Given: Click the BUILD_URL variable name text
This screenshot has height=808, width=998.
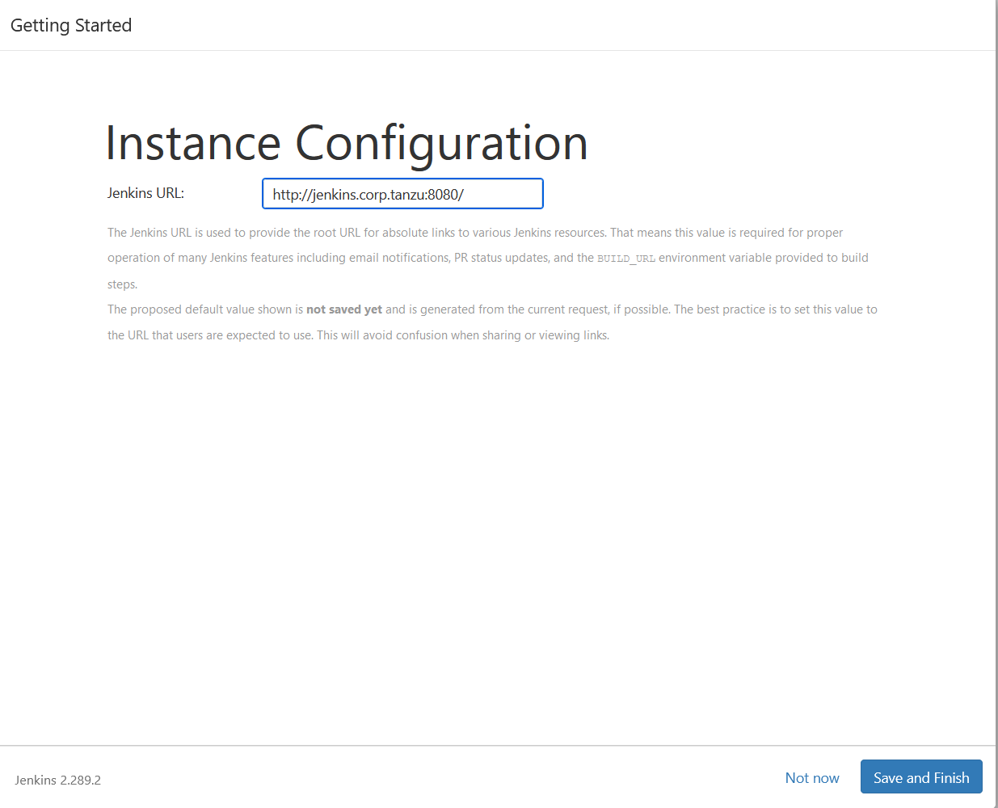Looking at the screenshot, I should click(x=626, y=259).
